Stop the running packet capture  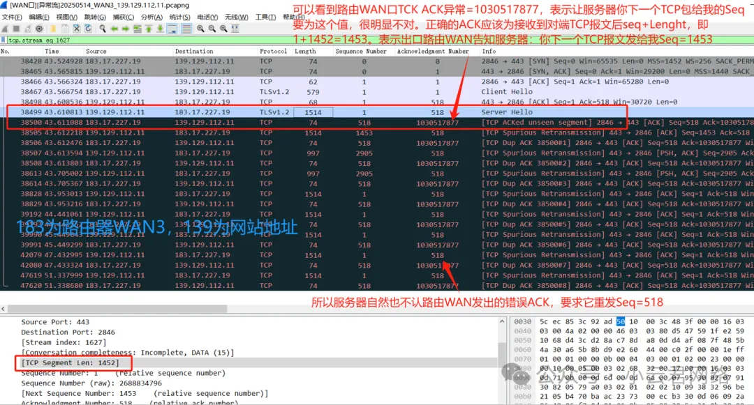16,29
